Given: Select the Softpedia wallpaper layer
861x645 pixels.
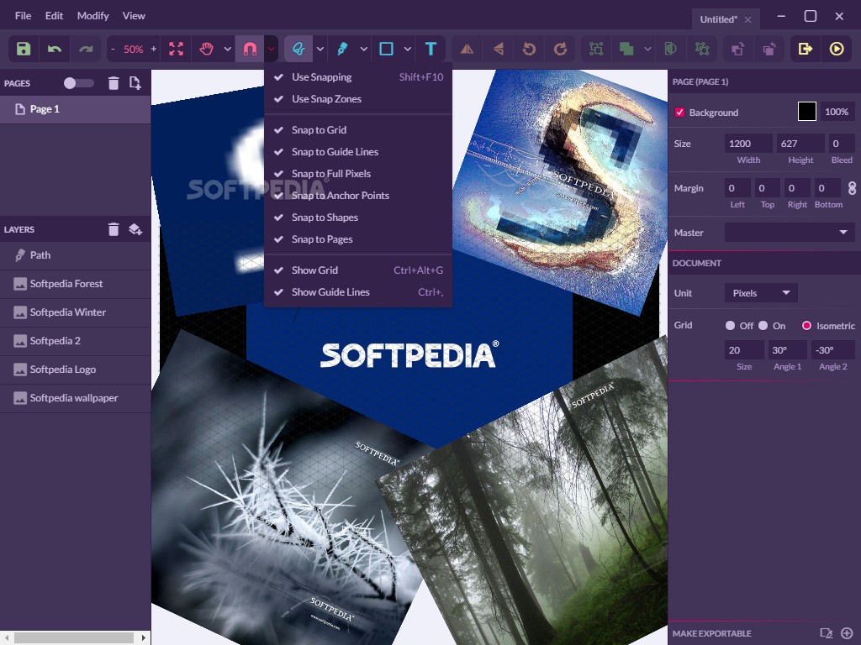Looking at the screenshot, I should pos(75,397).
